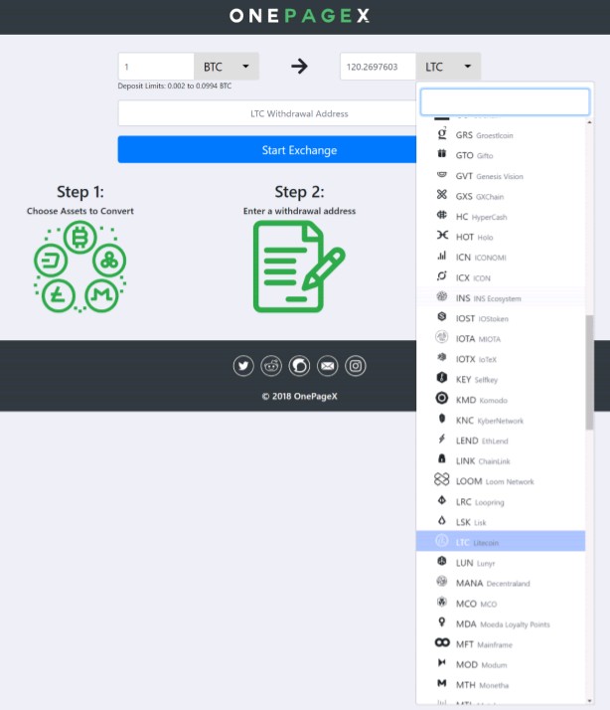610x710 pixels.
Task: Select LUN Lunyr from the dropdown list
Action: (x=501, y=563)
